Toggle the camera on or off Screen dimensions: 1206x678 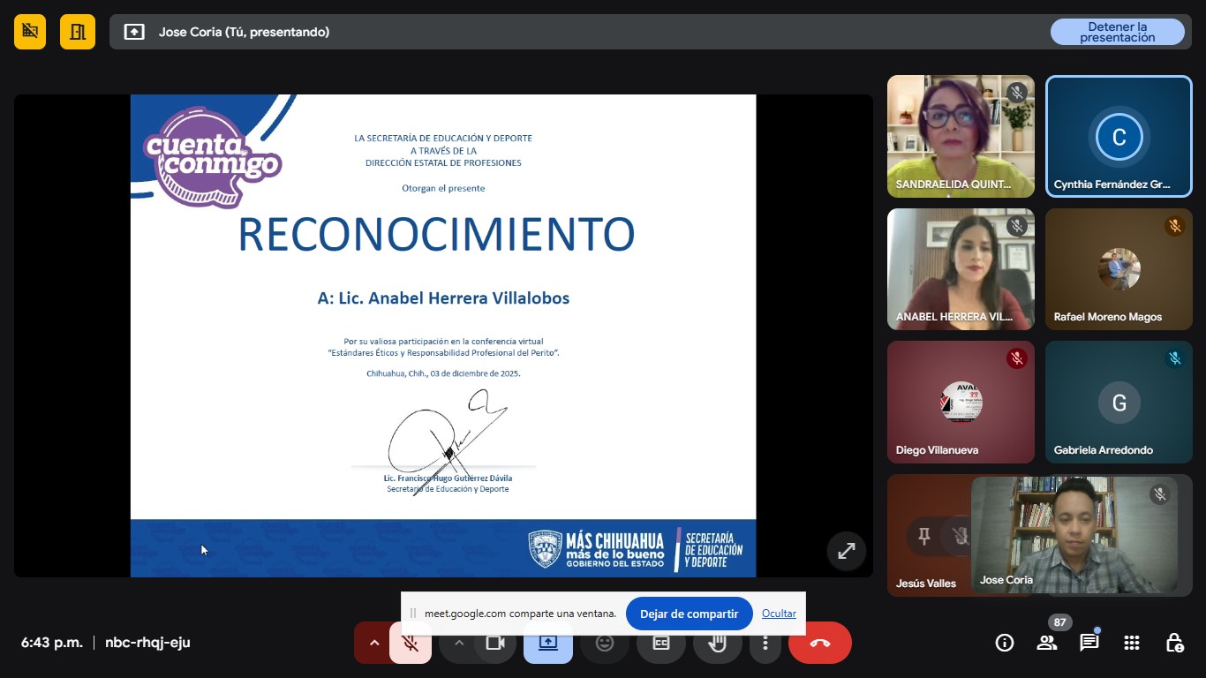point(495,643)
